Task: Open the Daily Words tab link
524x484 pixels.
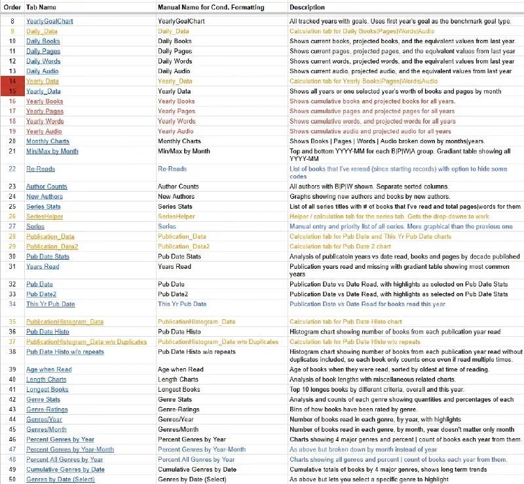Action: 43,61
